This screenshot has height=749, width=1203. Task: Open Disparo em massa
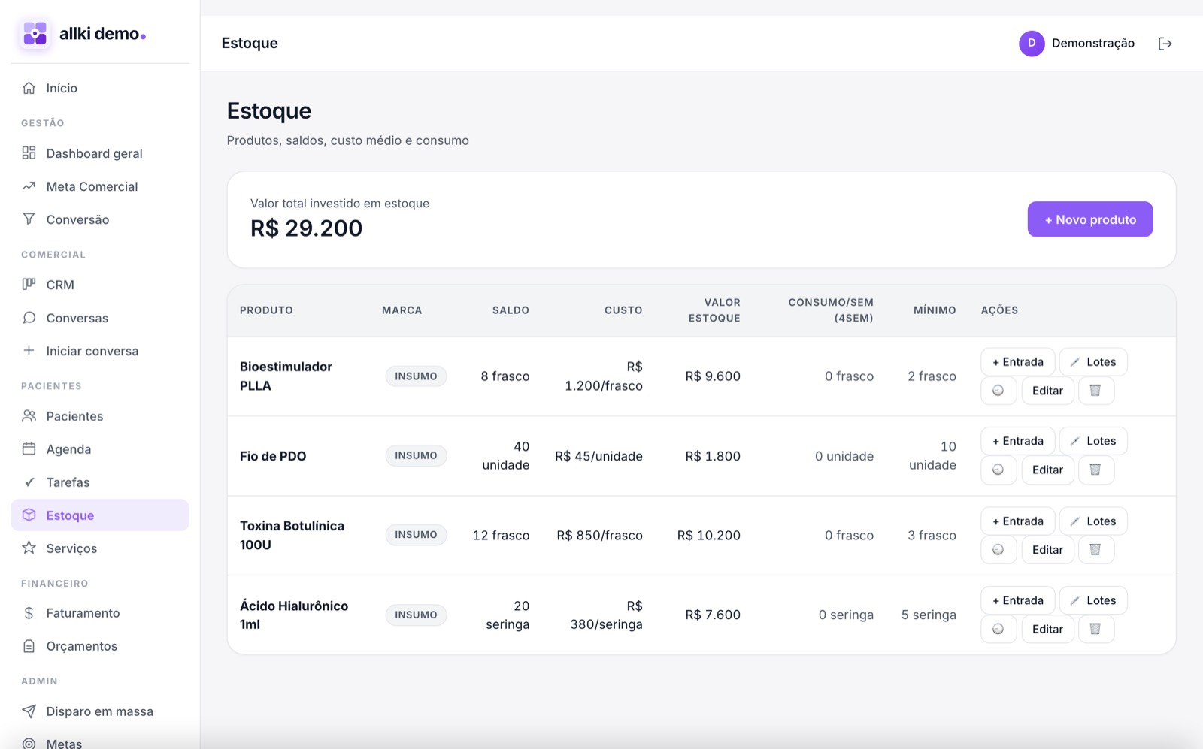coord(100,711)
